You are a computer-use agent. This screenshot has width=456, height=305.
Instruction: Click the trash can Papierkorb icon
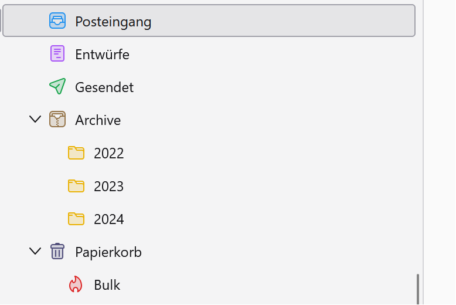(57, 252)
